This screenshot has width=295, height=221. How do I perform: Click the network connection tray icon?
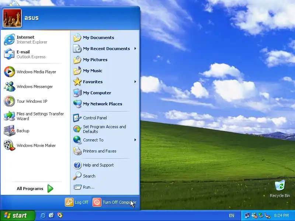247,215
